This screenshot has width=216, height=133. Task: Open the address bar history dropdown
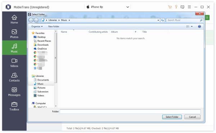tap(158, 20)
